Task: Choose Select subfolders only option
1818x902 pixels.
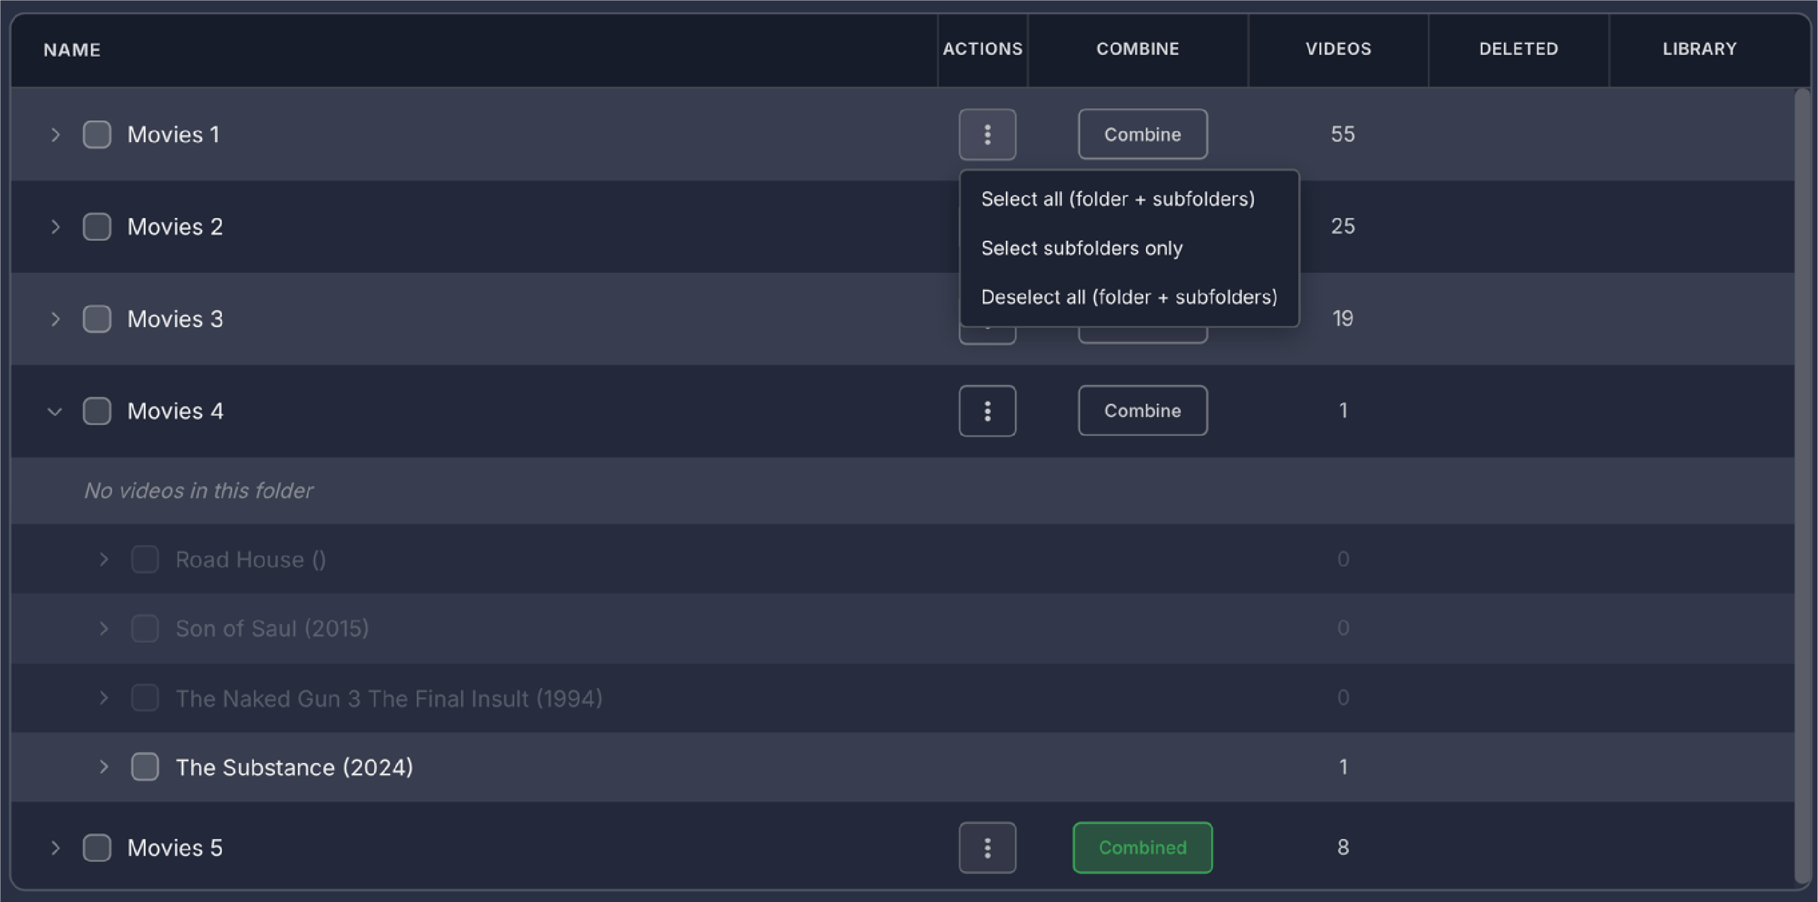Action: [1081, 248]
